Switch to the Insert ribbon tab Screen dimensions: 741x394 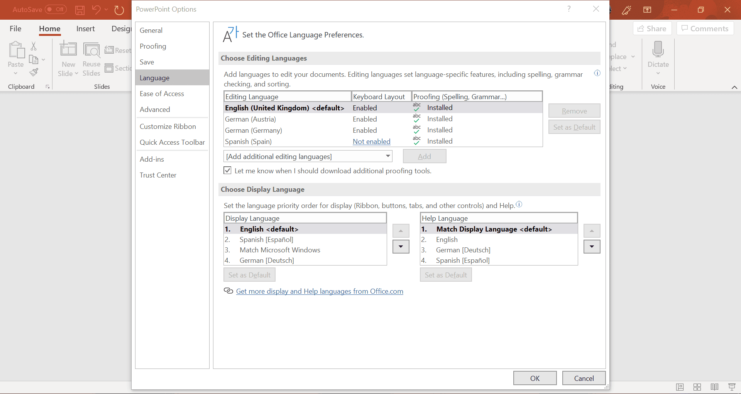click(x=86, y=29)
